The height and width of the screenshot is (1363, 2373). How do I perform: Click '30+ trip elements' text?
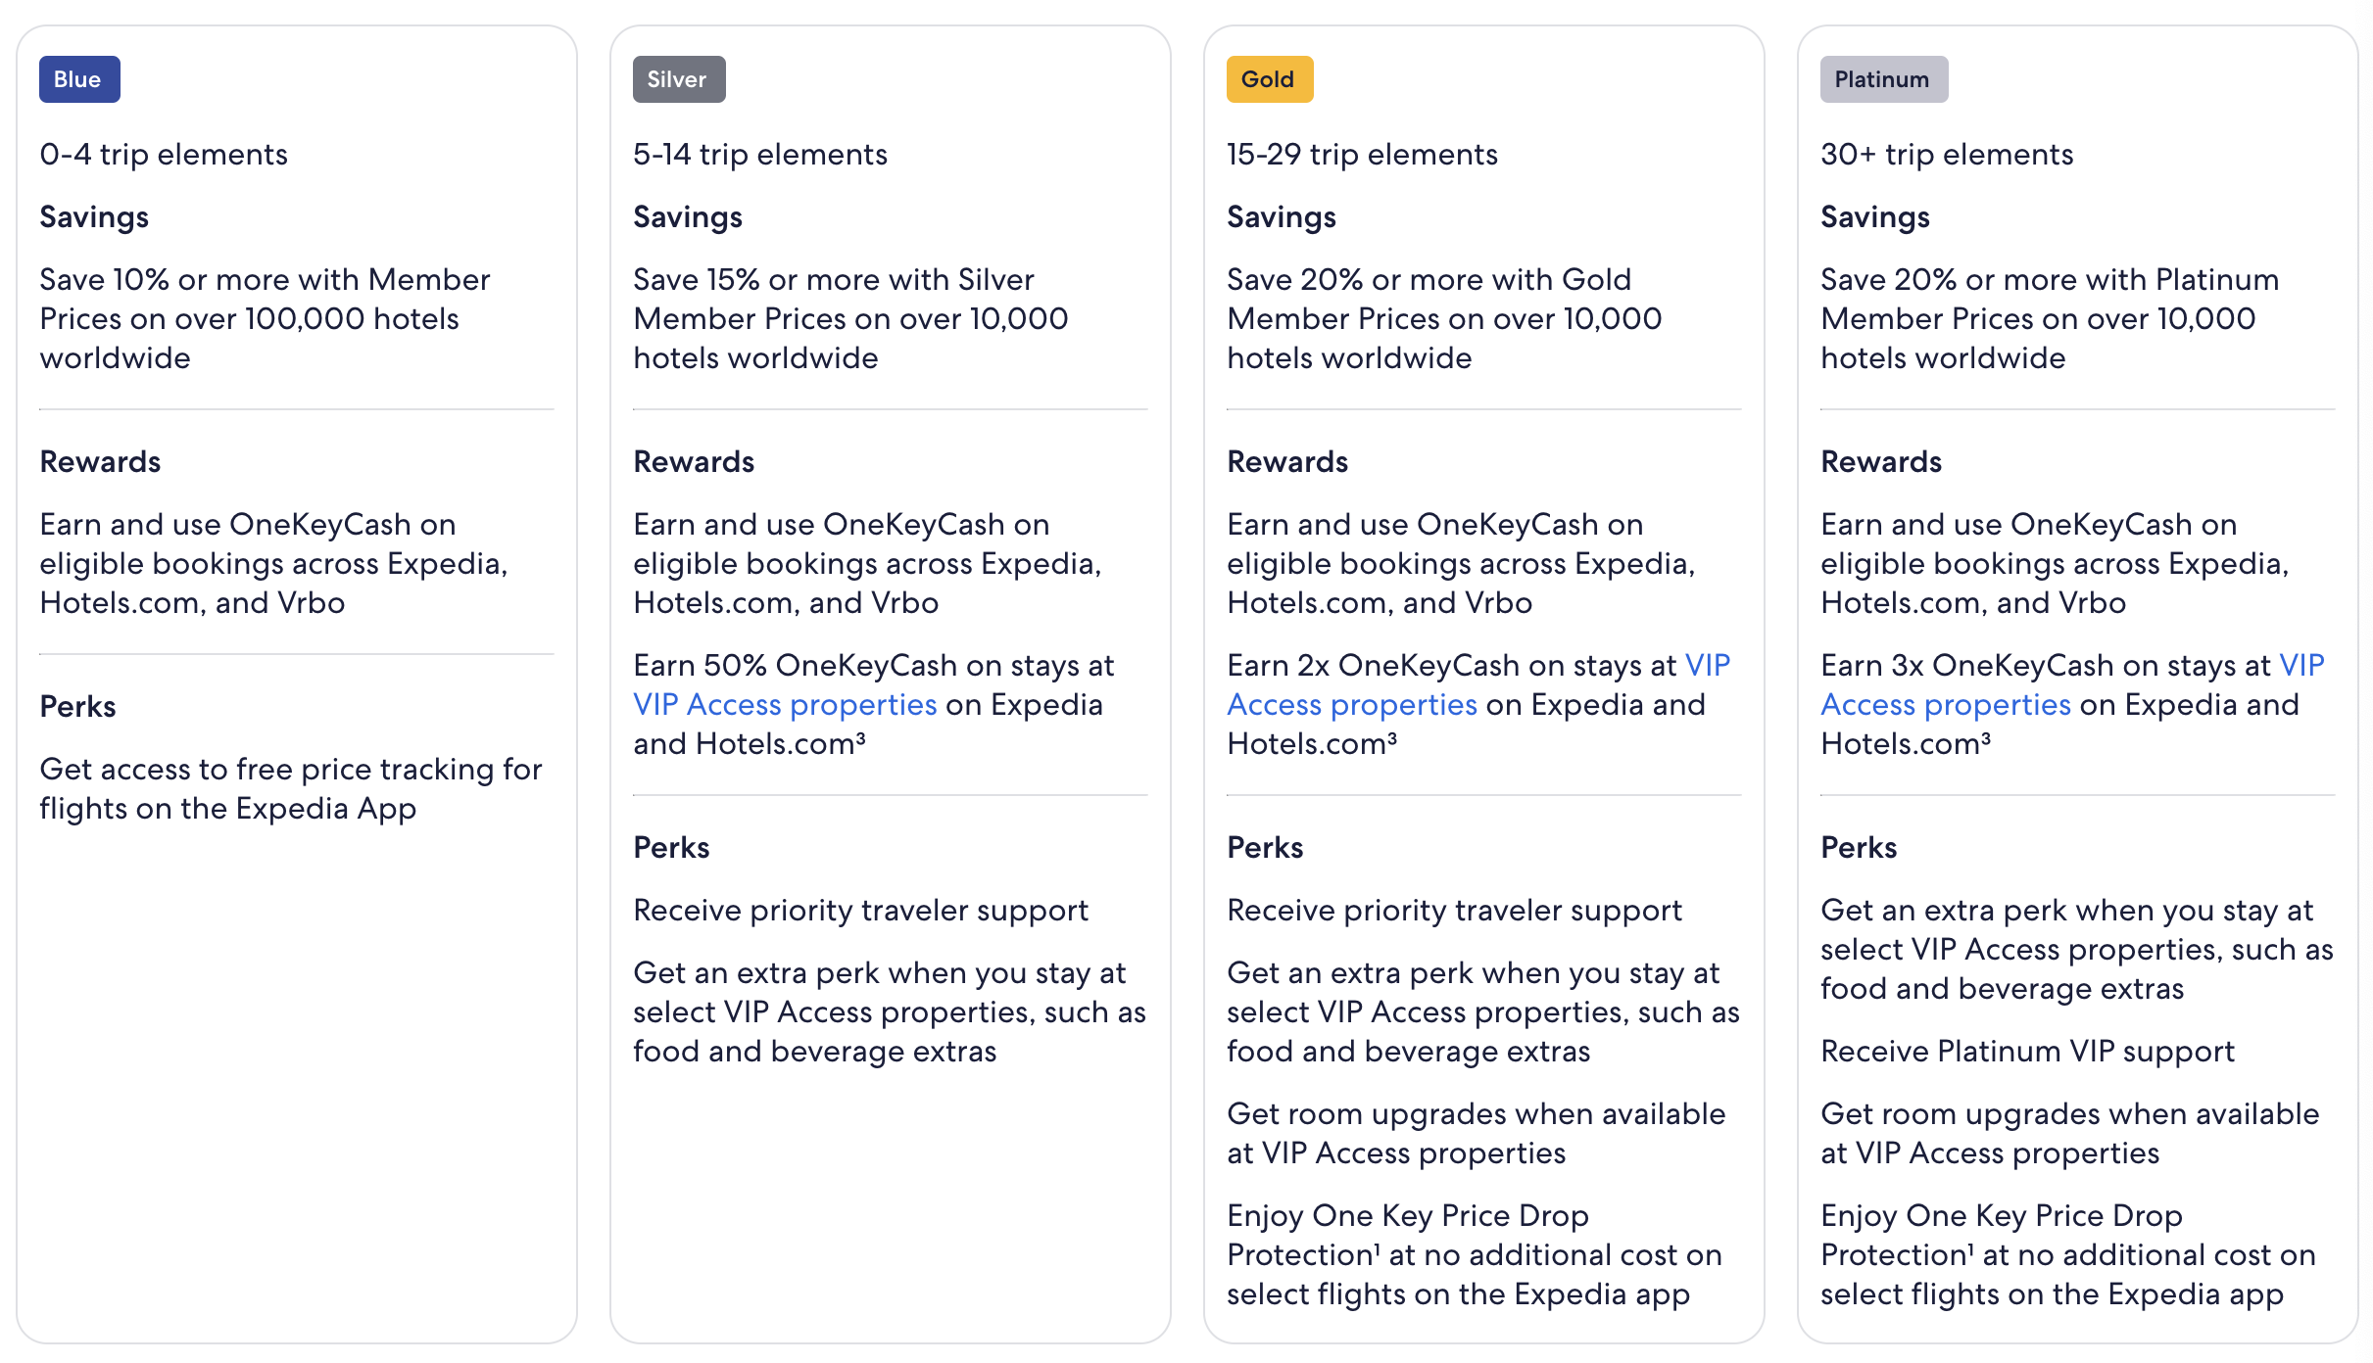(1947, 155)
